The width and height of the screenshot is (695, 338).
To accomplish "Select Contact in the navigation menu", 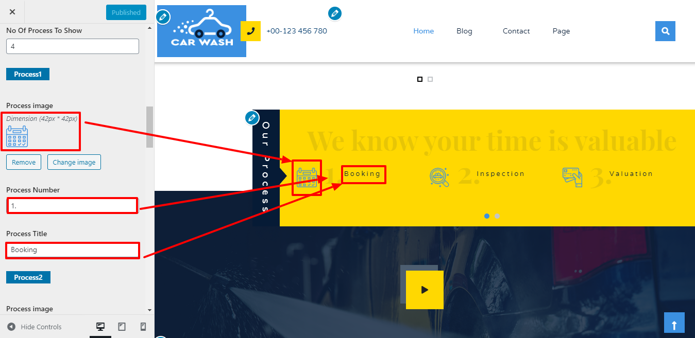I will click(x=516, y=31).
